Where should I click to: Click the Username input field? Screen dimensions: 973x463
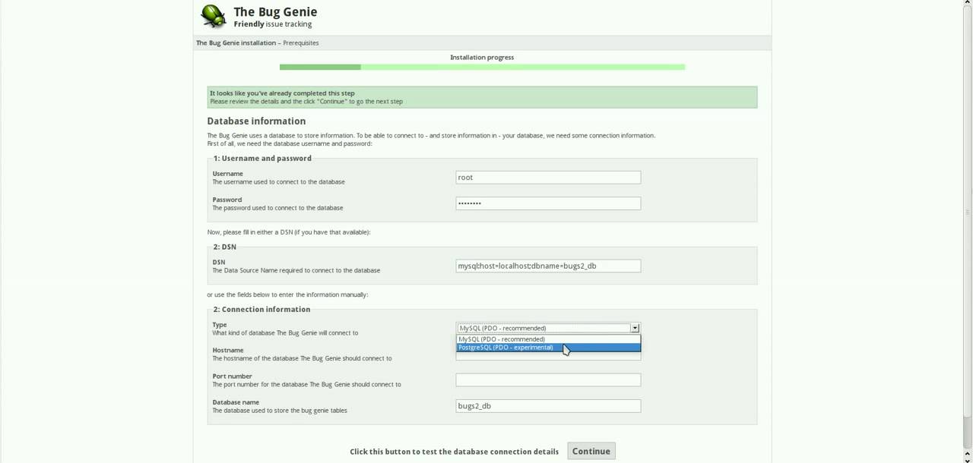point(548,178)
